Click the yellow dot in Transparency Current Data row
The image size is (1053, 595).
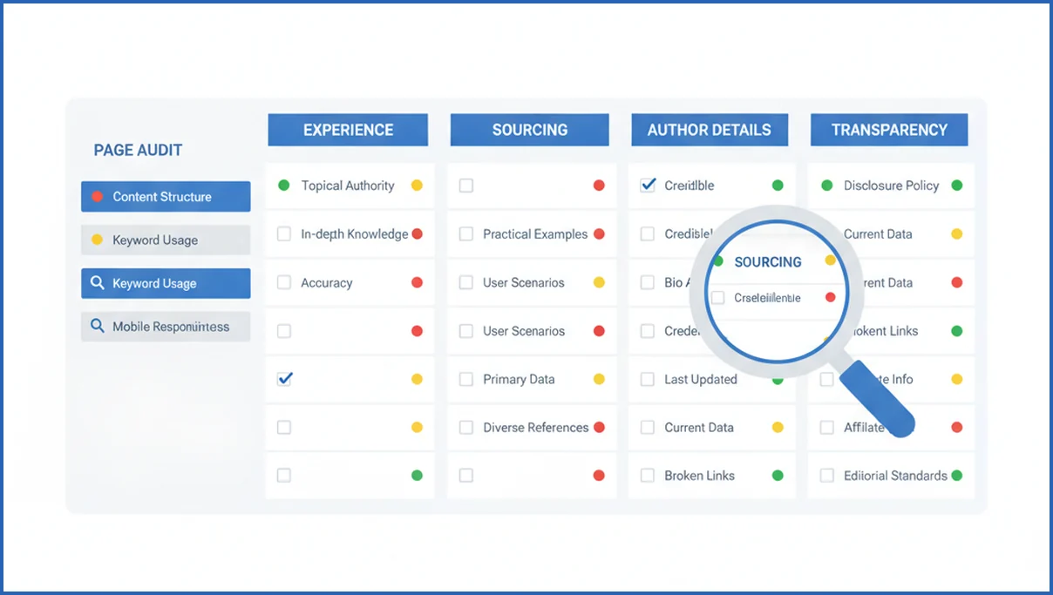tap(957, 233)
